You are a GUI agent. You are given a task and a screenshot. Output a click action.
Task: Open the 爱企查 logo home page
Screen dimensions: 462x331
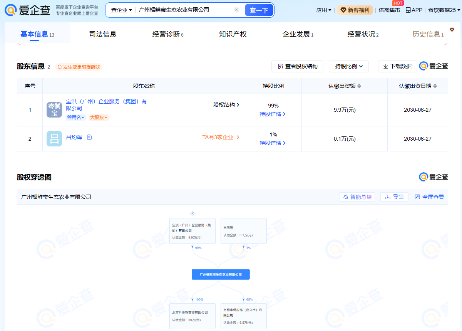[28, 10]
